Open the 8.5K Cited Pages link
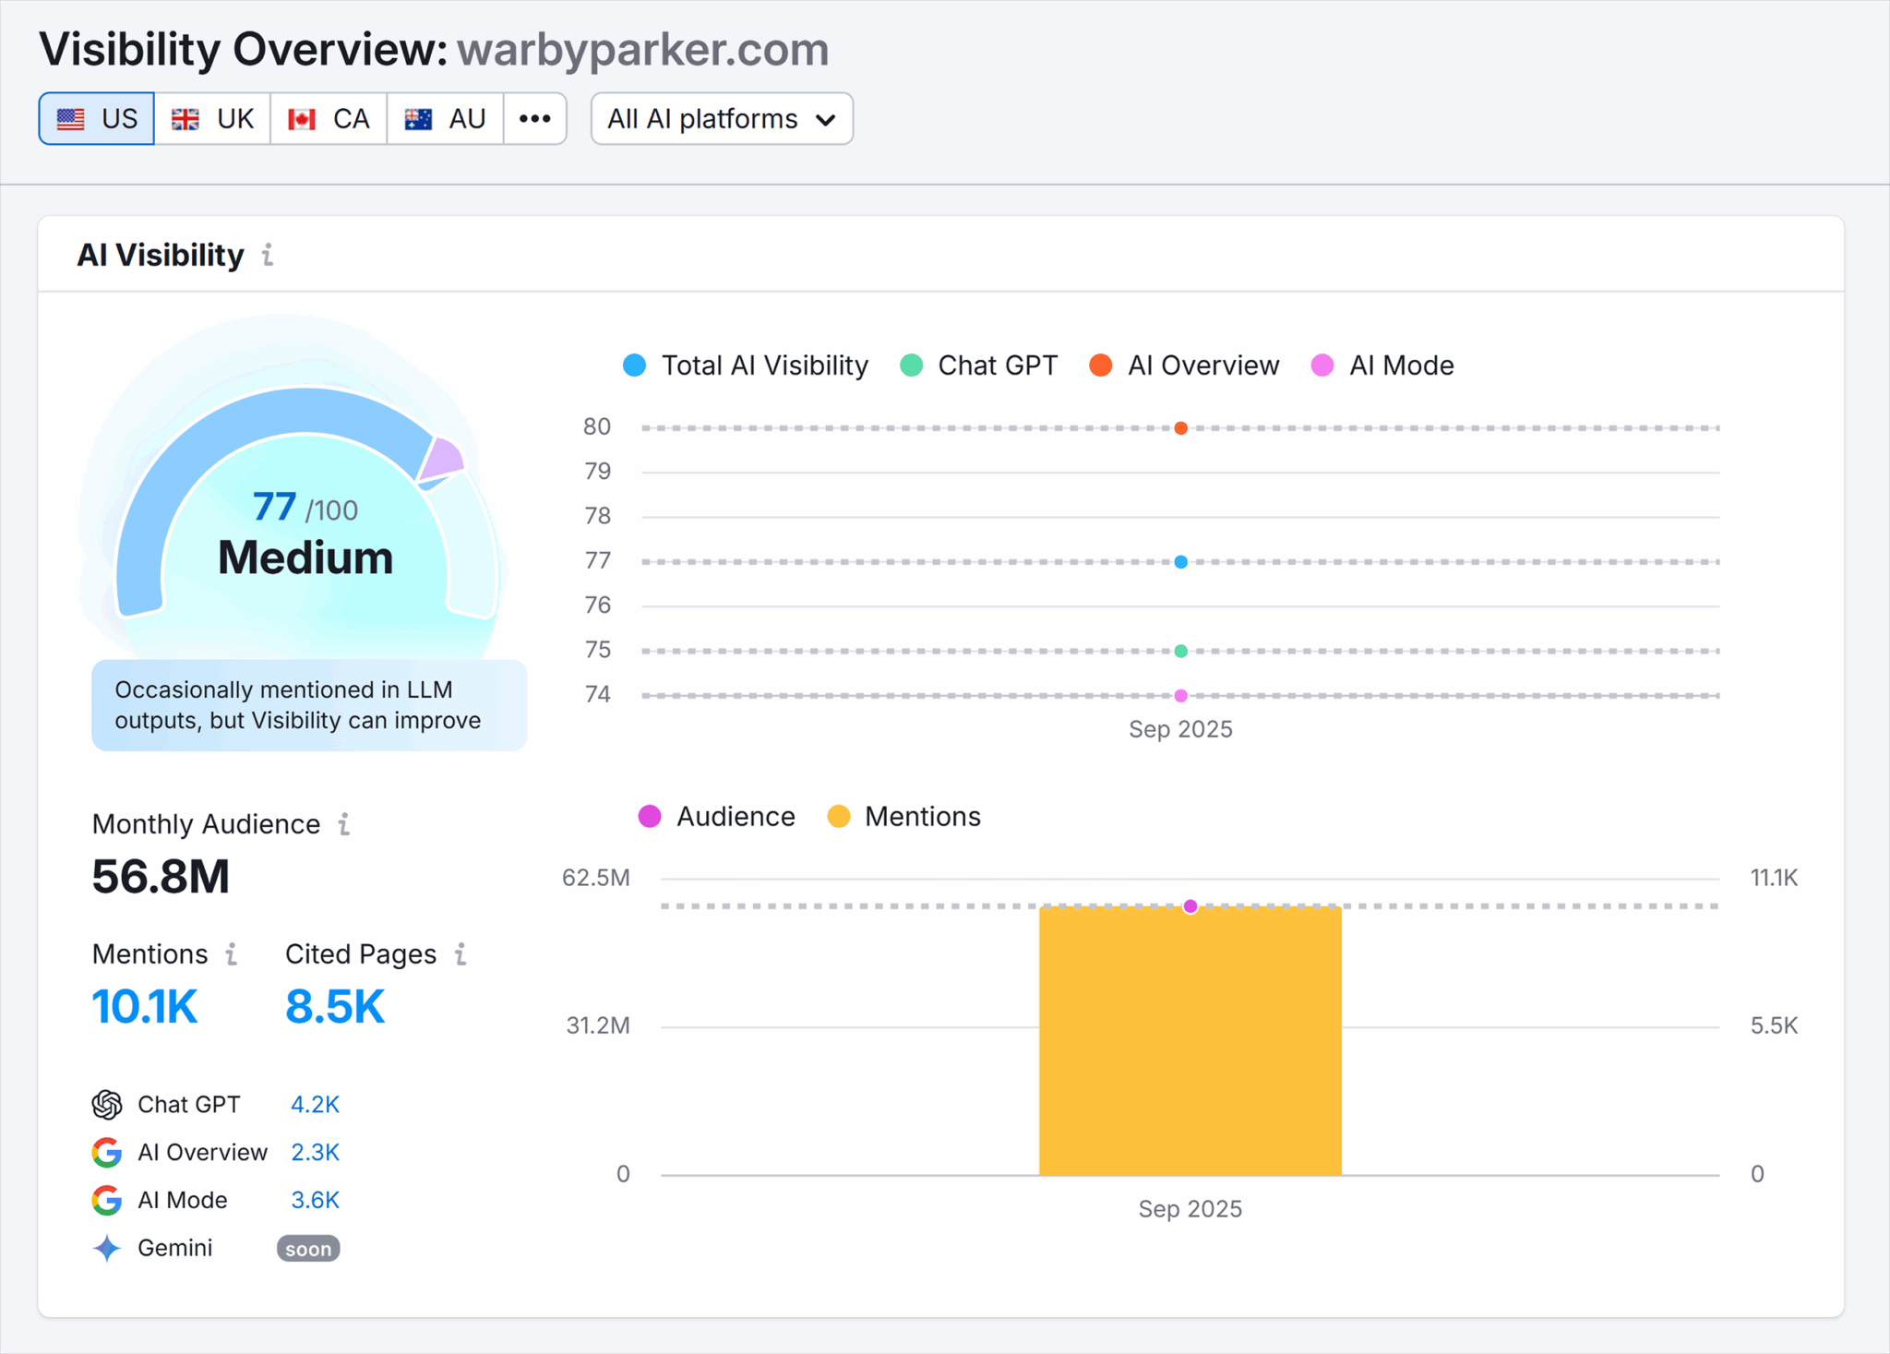 tap(335, 1006)
